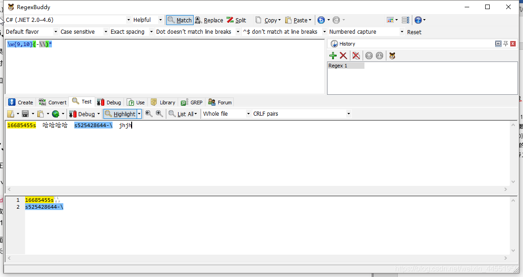
Task: Select Regex 1 in history list
Action: point(346,66)
